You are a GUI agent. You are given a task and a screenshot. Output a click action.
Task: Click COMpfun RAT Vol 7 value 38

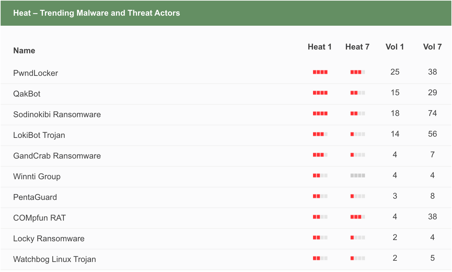(433, 217)
